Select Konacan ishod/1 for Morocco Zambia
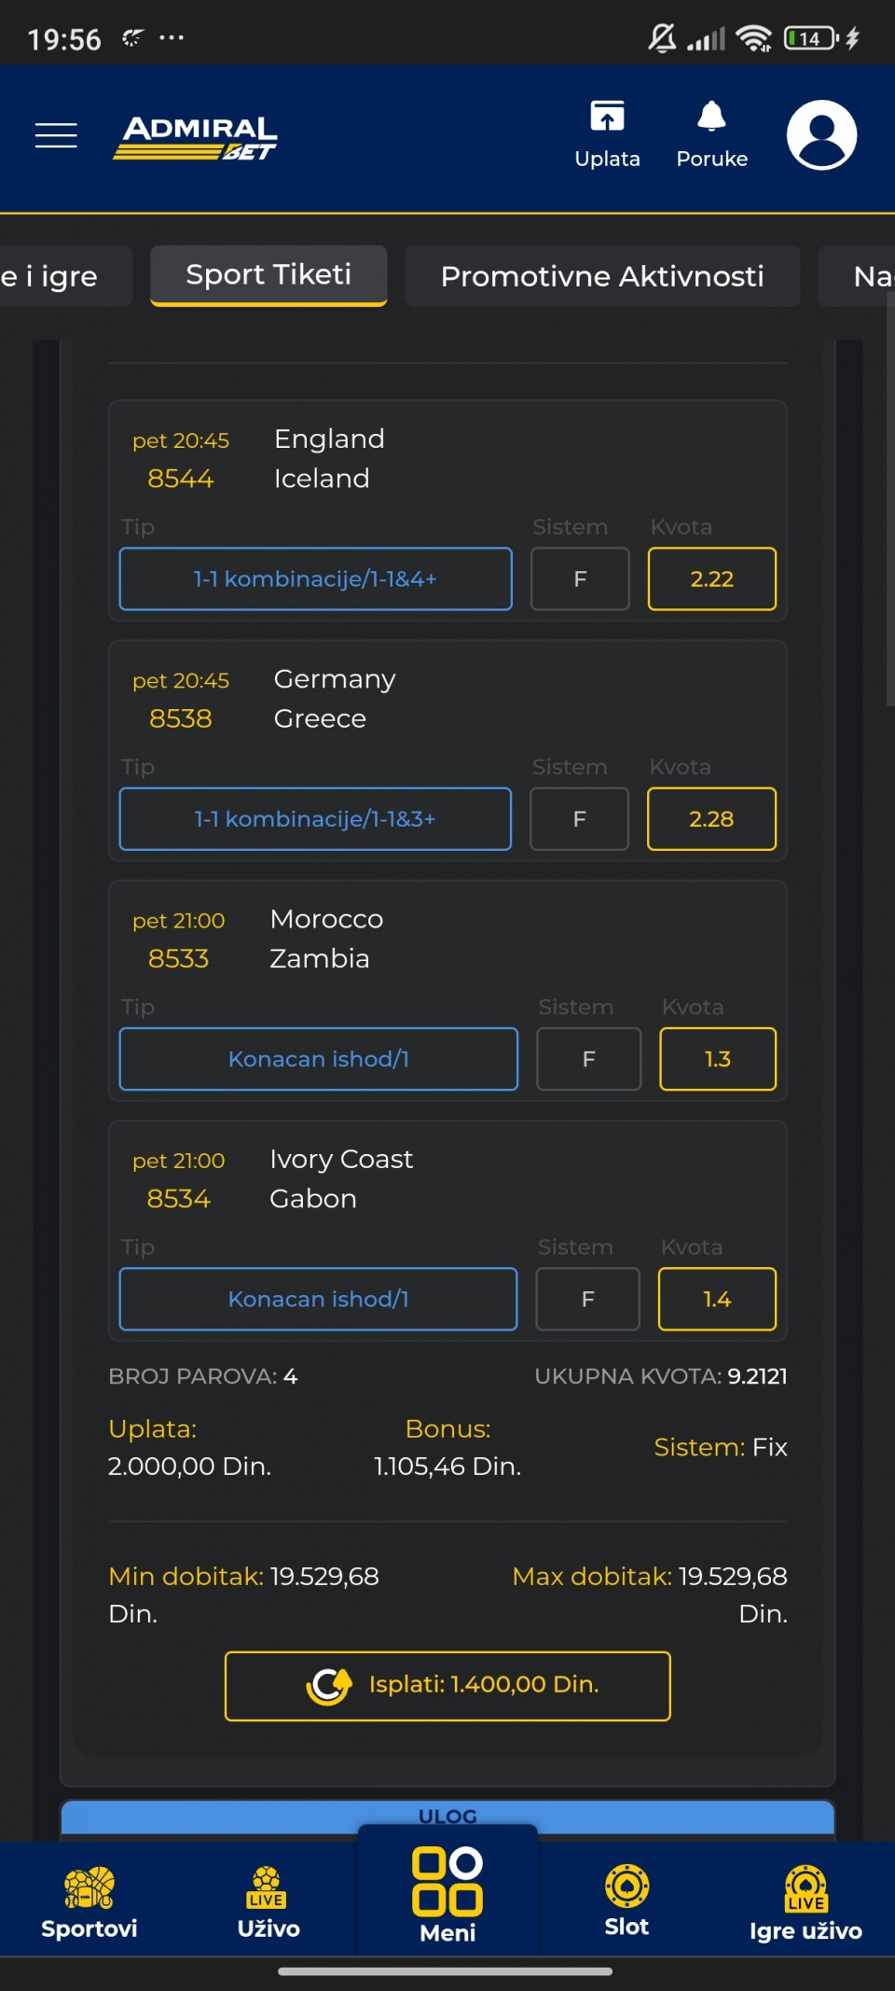Image resolution: width=895 pixels, height=1991 pixels. [x=318, y=1059]
